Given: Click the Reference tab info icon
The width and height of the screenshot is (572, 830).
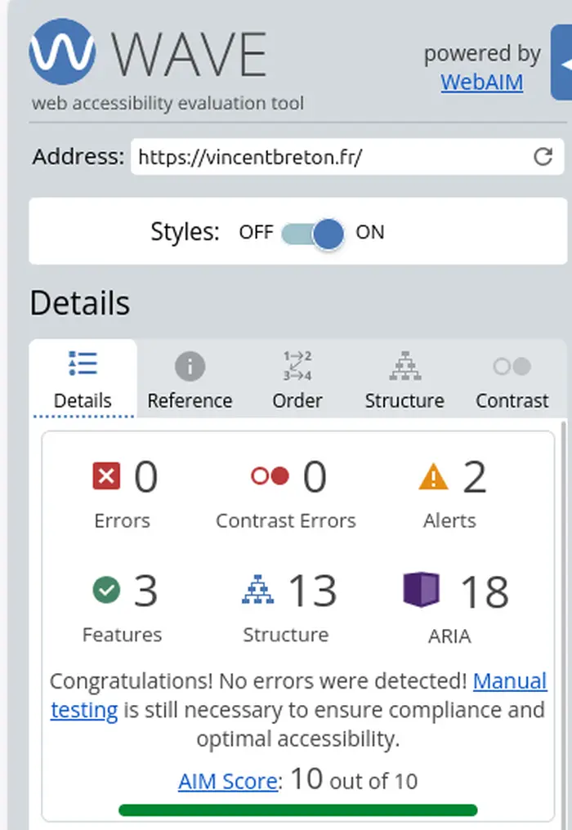Looking at the screenshot, I should (x=190, y=366).
